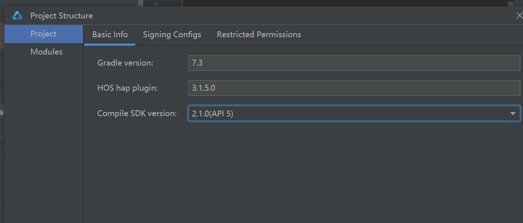Viewport: 523px width, 223px height.
Task: Go to the Restricted Permissions tab
Action: [x=259, y=35]
